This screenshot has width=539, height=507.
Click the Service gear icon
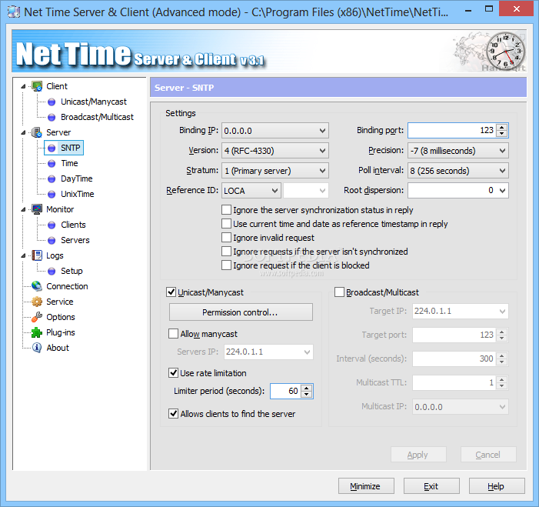[x=37, y=302]
